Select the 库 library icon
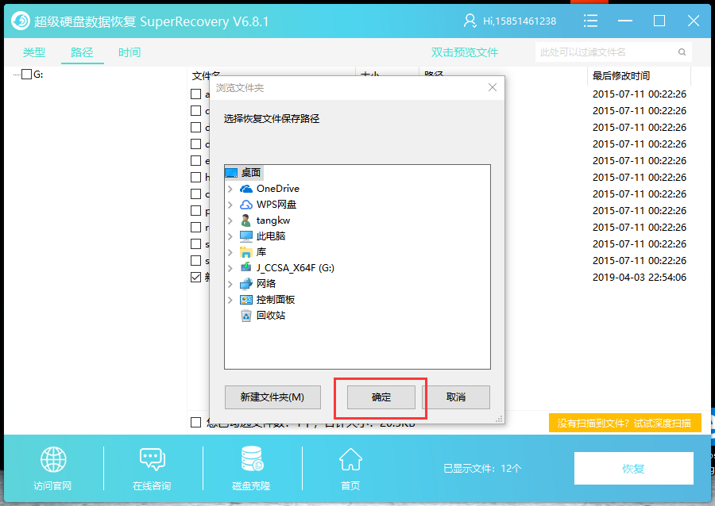 tap(246, 252)
